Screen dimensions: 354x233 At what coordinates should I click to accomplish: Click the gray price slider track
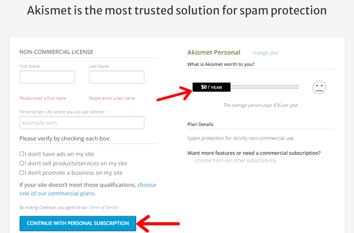click(265, 87)
